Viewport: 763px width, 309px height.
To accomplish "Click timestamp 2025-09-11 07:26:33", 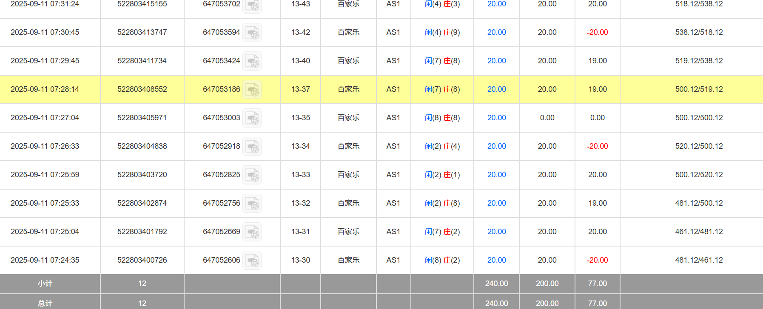I will tap(45, 146).
